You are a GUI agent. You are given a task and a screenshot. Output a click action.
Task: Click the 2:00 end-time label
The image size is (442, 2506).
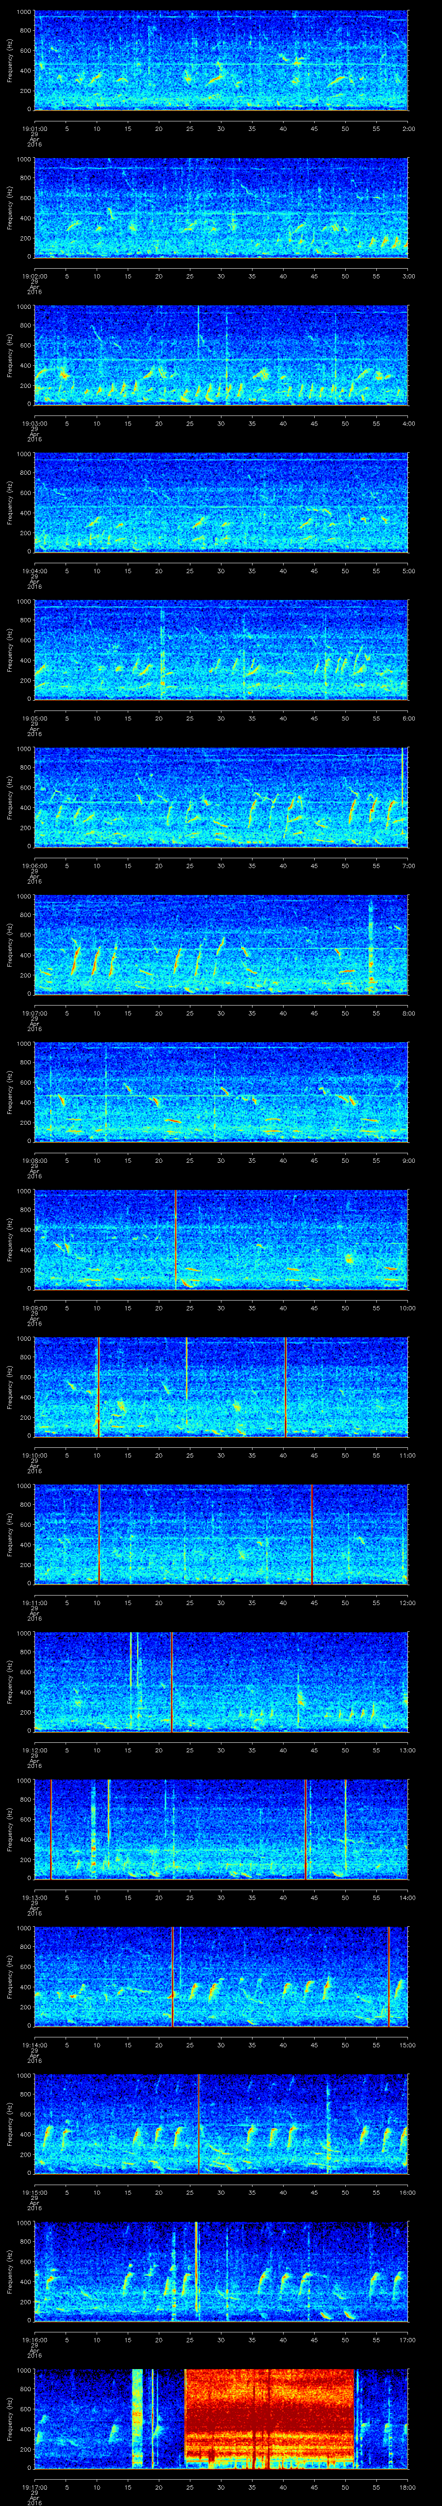point(408,128)
